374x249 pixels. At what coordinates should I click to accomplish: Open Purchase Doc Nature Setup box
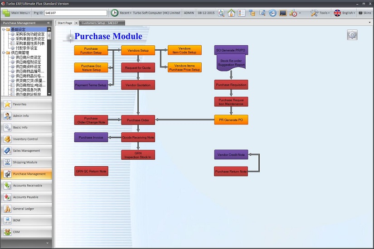[91, 67]
